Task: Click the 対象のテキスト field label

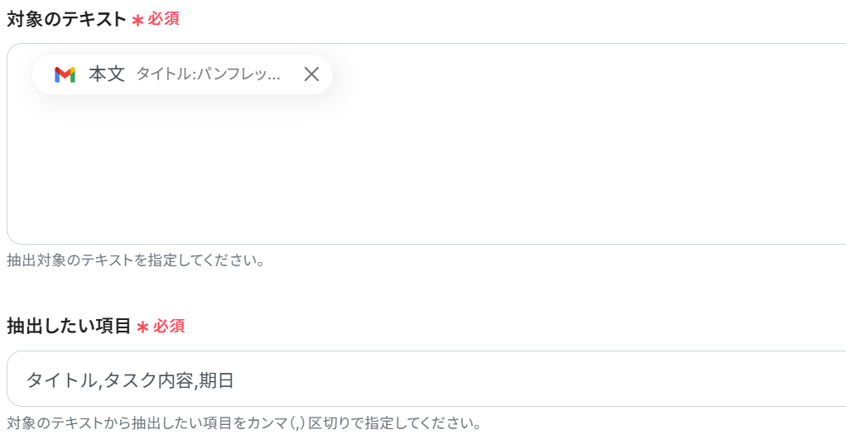Action: [66, 19]
